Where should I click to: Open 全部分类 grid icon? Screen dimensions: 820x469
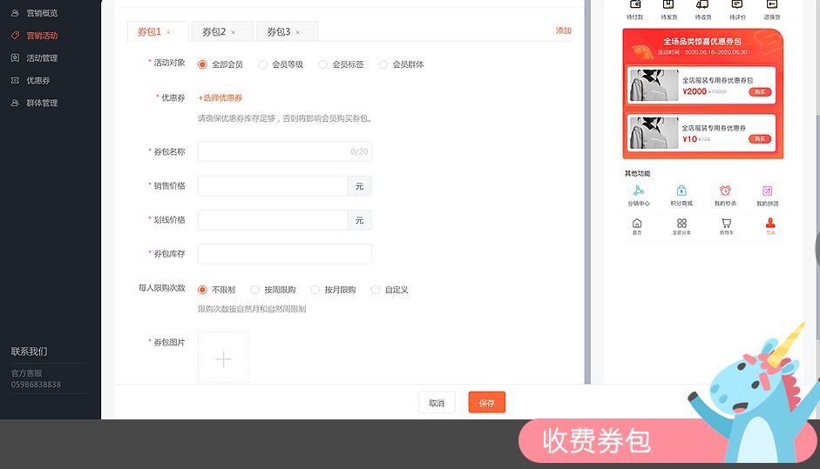[681, 224]
